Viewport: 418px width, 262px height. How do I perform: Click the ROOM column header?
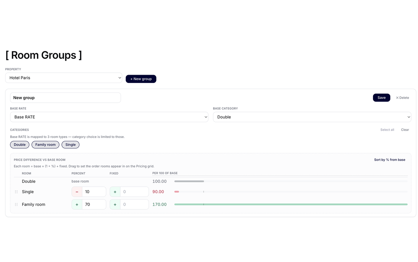26,173
